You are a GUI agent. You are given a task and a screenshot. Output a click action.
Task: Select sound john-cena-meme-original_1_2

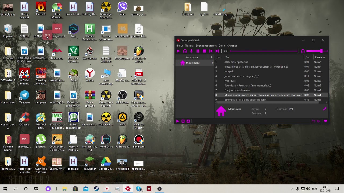(271, 76)
